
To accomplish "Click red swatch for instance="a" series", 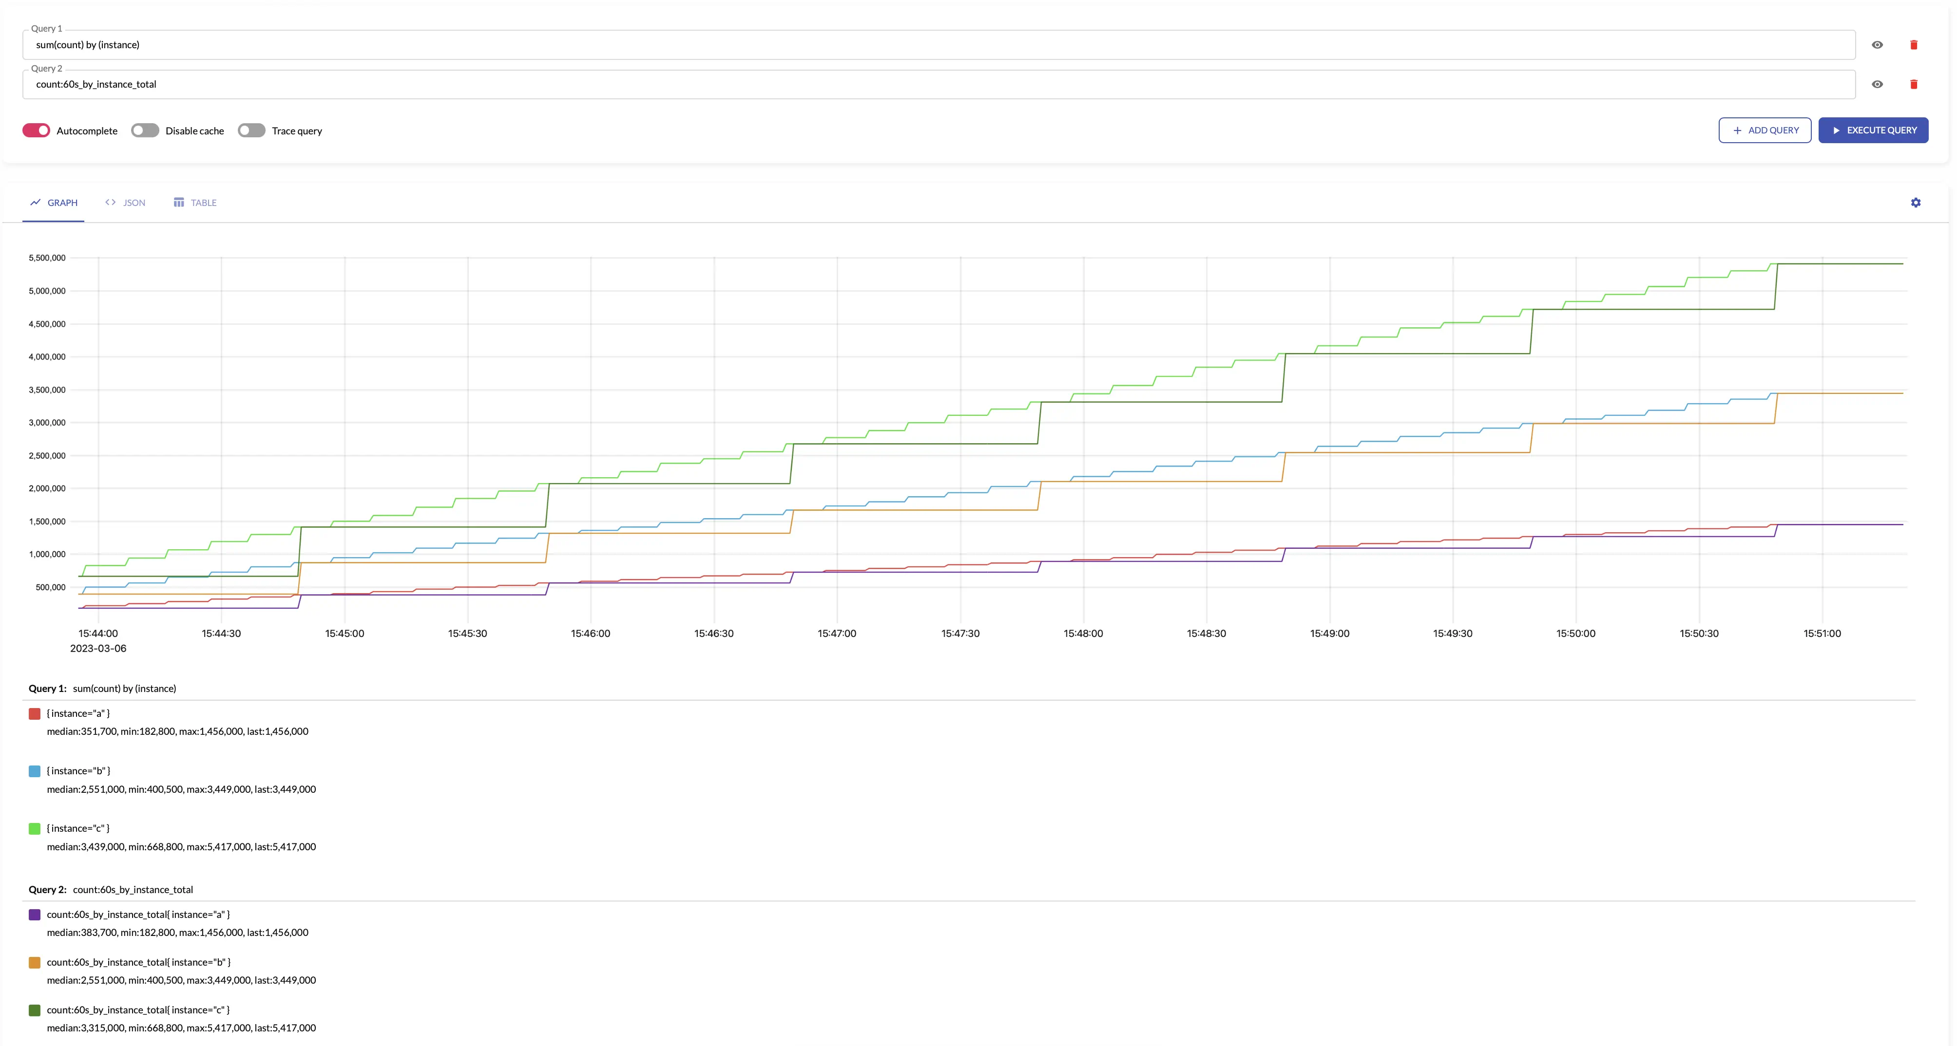I will pyautogui.click(x=34, y=713).
